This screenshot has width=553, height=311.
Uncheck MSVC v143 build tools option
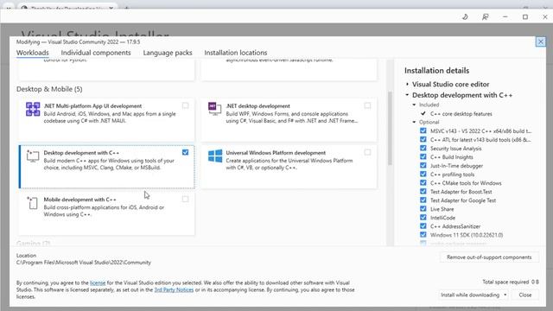coord(423,130)
